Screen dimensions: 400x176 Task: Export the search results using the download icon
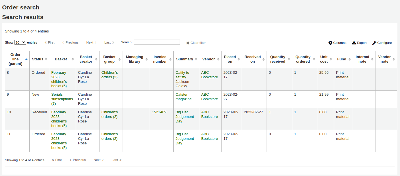359,43
